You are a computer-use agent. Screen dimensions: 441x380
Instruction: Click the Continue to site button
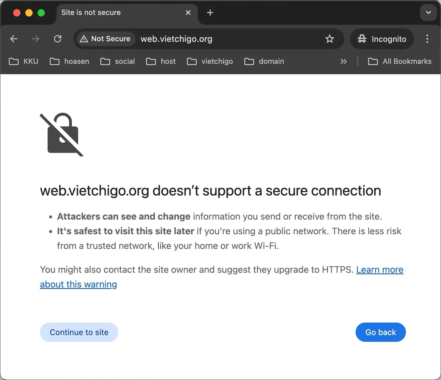click(x=79, y=332)
